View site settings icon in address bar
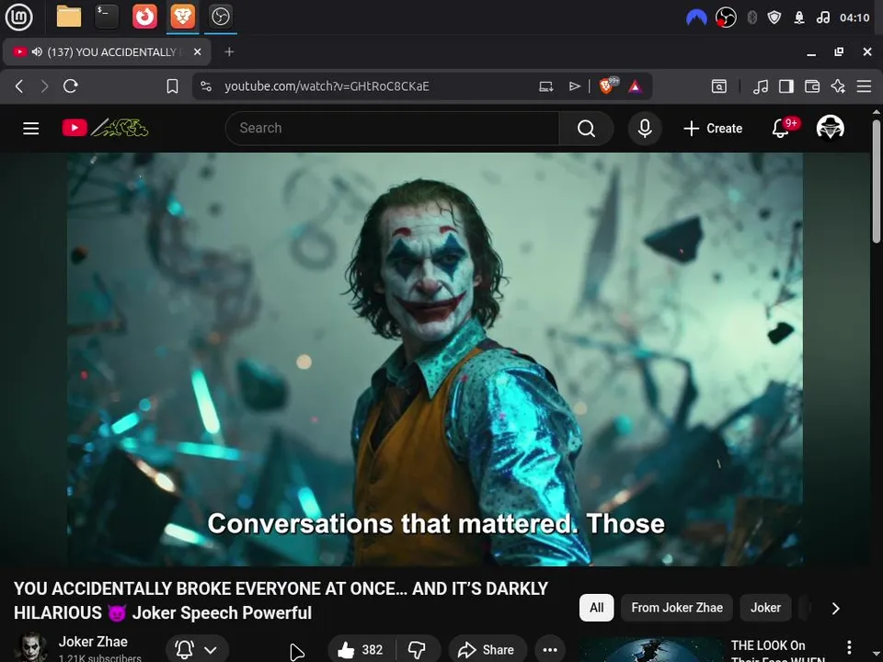The image size is (883, 662). (206, 86)
